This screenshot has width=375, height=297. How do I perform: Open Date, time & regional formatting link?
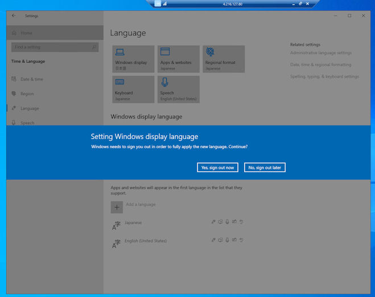320,64
